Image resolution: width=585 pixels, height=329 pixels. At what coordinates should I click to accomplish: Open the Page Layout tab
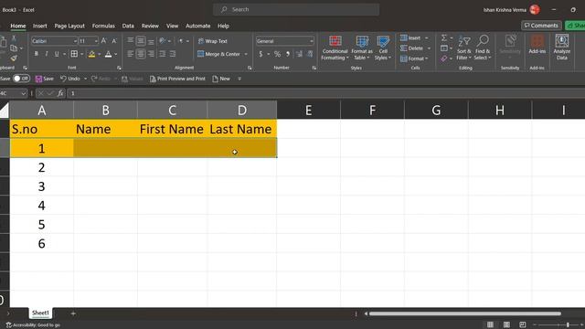[x=69, y=26]
